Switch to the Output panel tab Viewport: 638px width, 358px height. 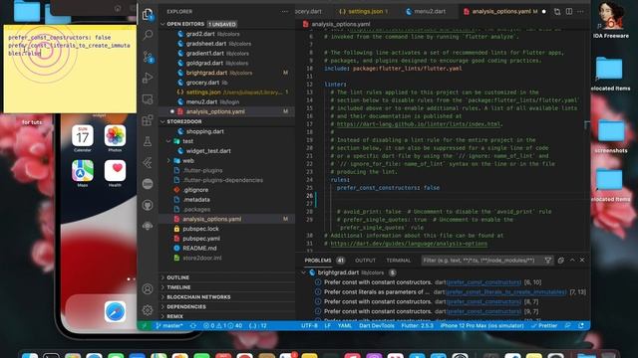(x=366, y=261)
